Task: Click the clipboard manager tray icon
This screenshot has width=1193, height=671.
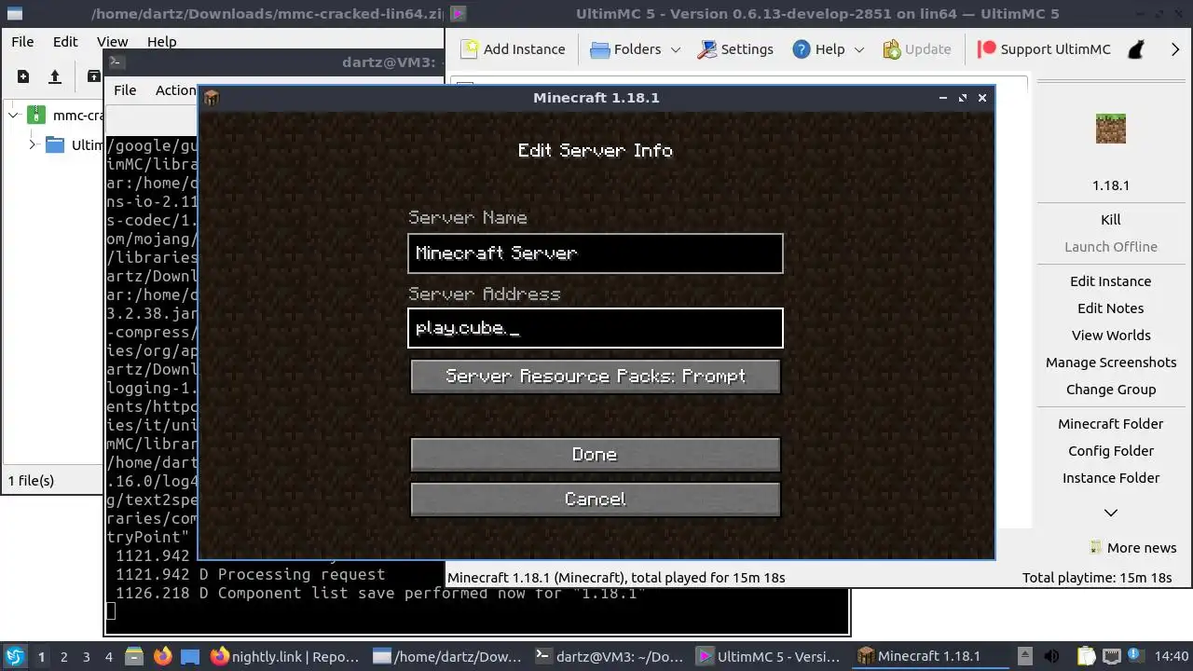Action: 1086,656
